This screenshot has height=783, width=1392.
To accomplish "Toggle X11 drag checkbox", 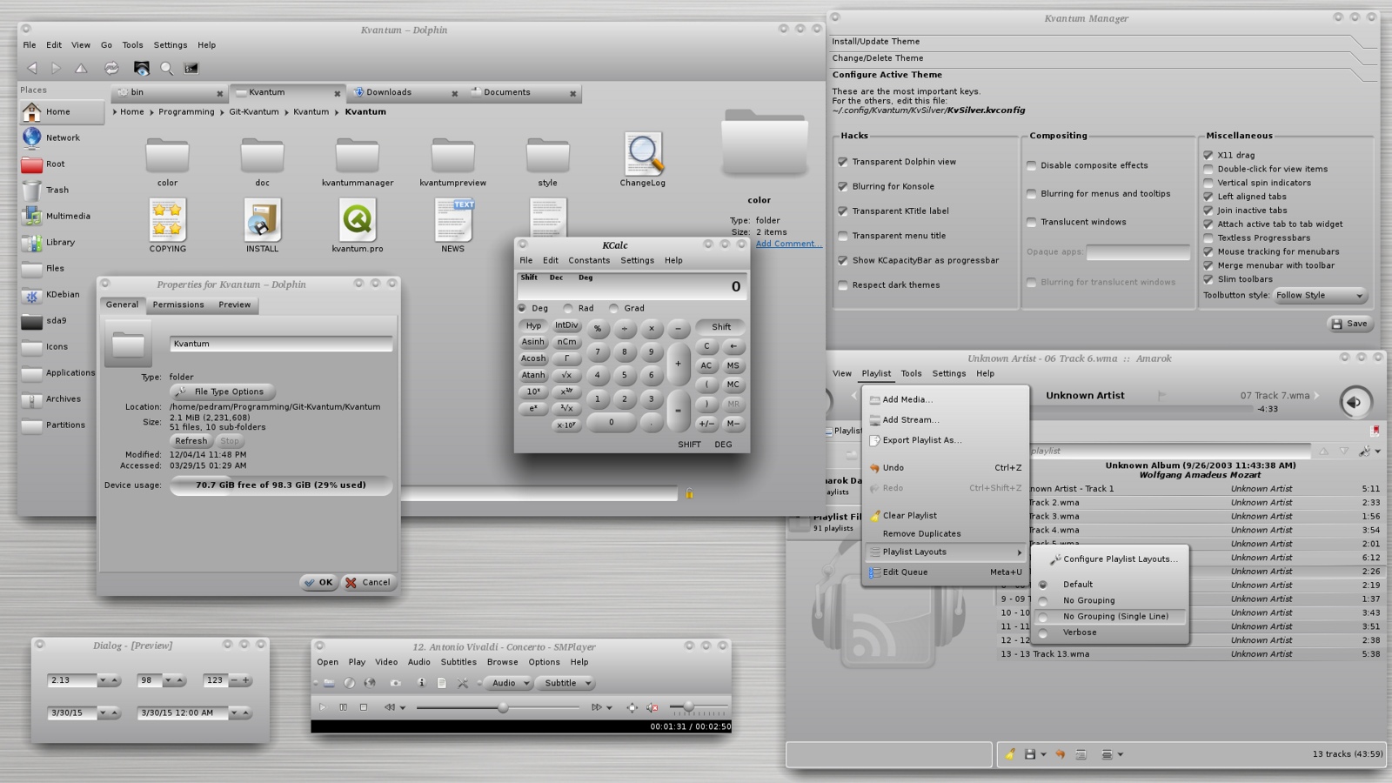I will coord(1208,155).
